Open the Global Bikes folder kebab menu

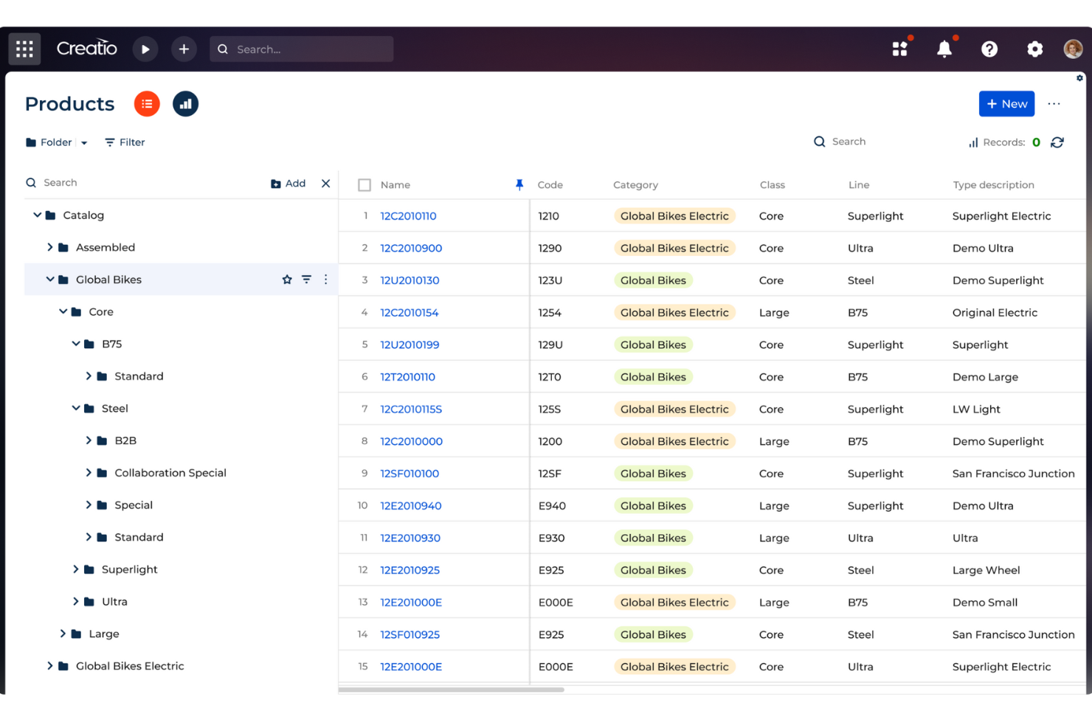click(325, 280)
